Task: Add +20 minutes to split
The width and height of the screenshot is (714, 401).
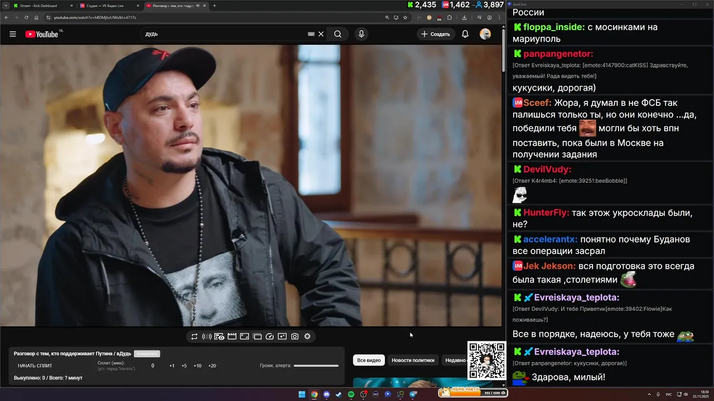Action: pos(212,366)
